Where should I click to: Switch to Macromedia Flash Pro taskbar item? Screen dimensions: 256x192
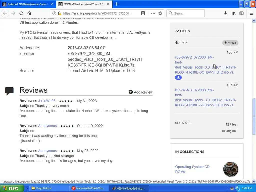click(89, 188)
